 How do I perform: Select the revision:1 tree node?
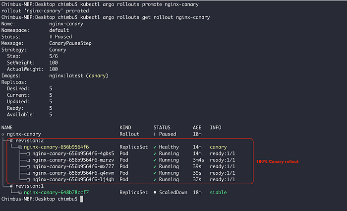click(x=27, y=186)
